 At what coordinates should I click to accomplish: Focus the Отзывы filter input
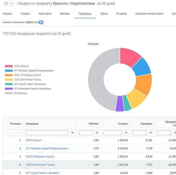click(x=113, y=133)
